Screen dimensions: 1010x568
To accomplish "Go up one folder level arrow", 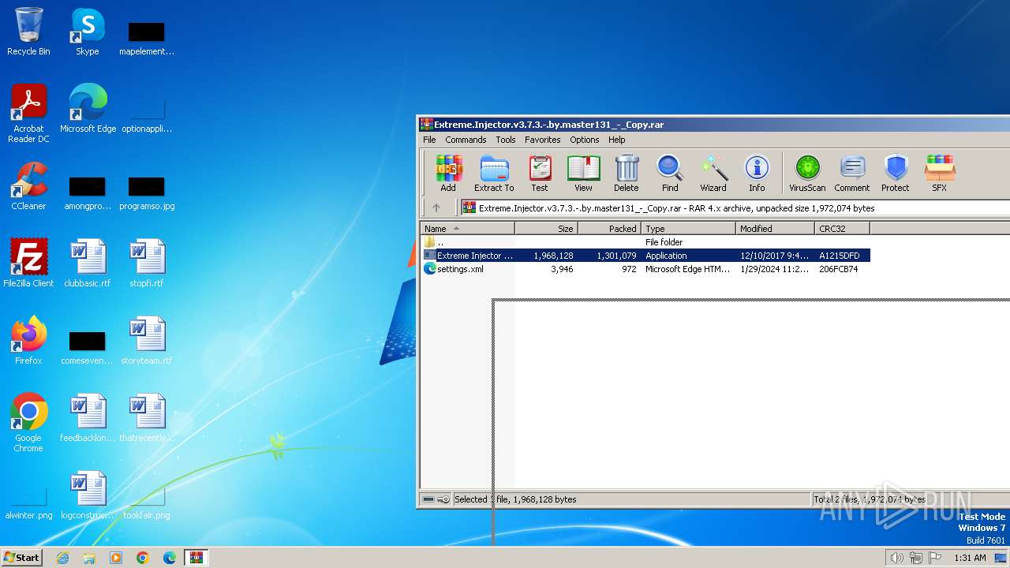I will pos(436,208).
